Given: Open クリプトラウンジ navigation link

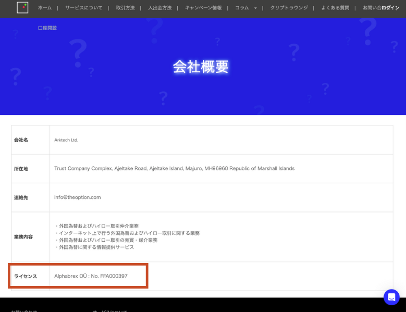Looking at the screenshot, I should pos(289,8).
